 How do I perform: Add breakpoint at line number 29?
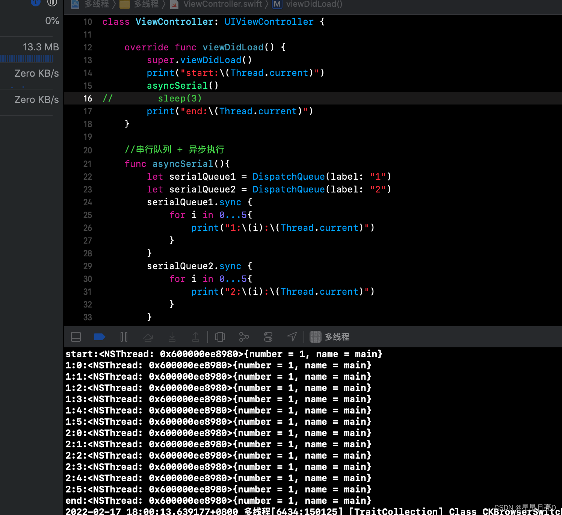88,266
